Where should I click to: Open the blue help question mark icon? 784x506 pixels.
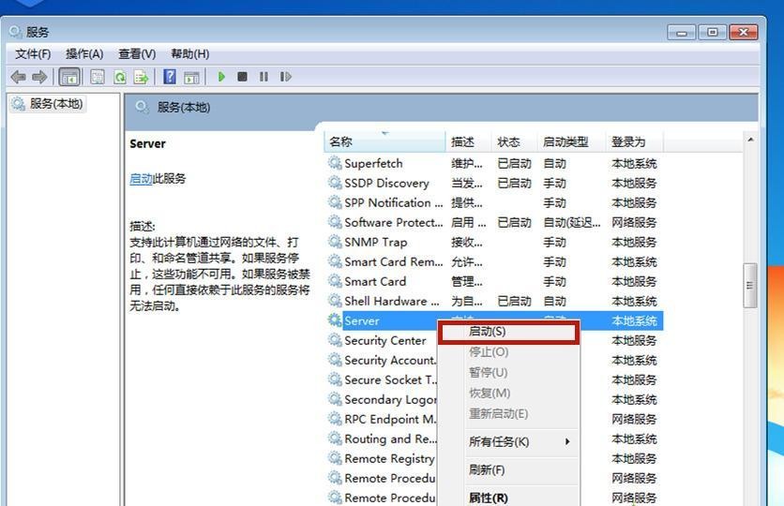[x=170, y=77]
